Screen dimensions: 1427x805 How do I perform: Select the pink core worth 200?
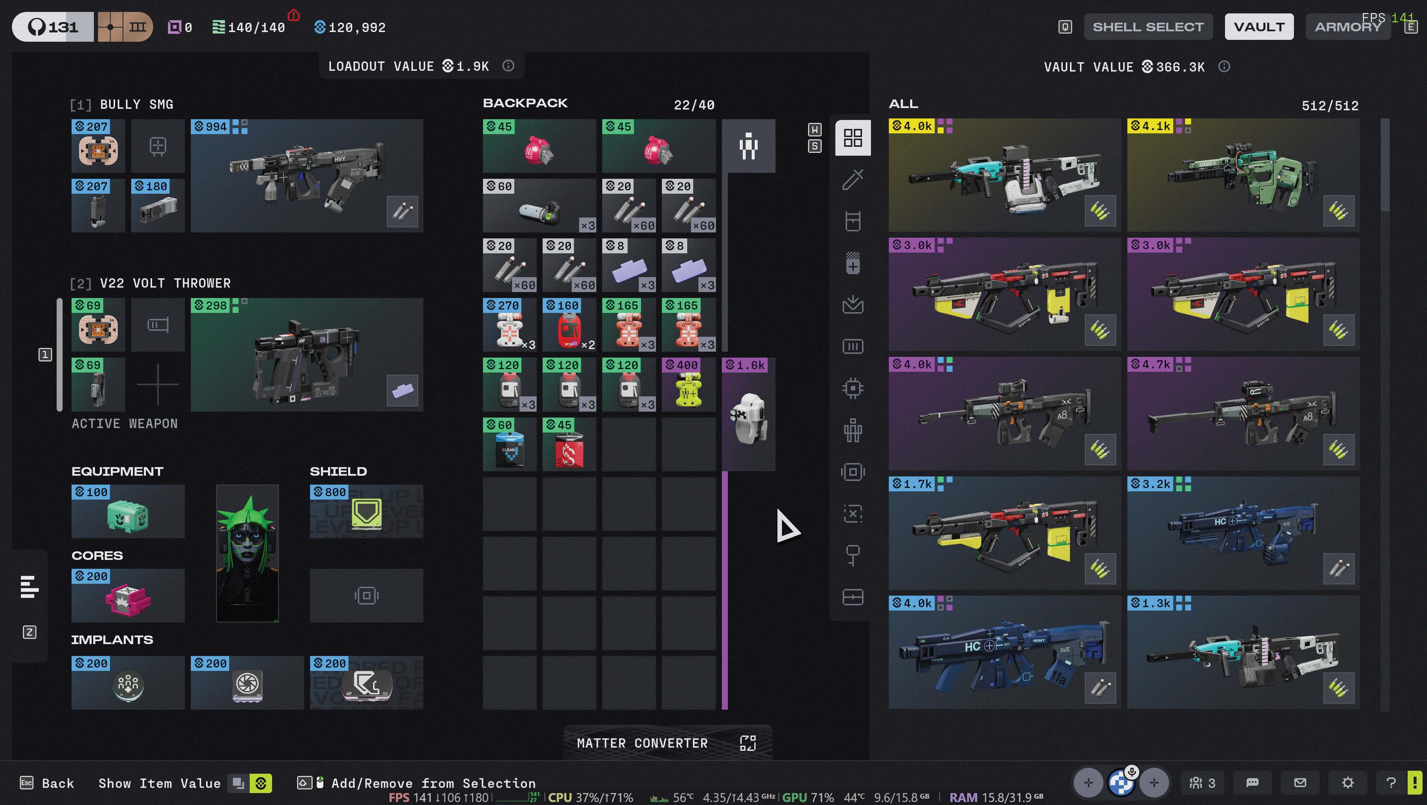click(x=128, y=596)
